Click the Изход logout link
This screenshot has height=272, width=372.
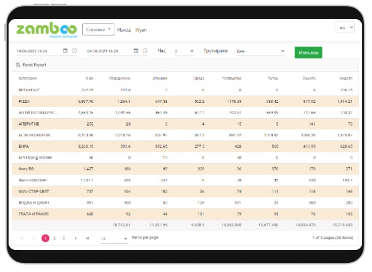pos(124,30)
